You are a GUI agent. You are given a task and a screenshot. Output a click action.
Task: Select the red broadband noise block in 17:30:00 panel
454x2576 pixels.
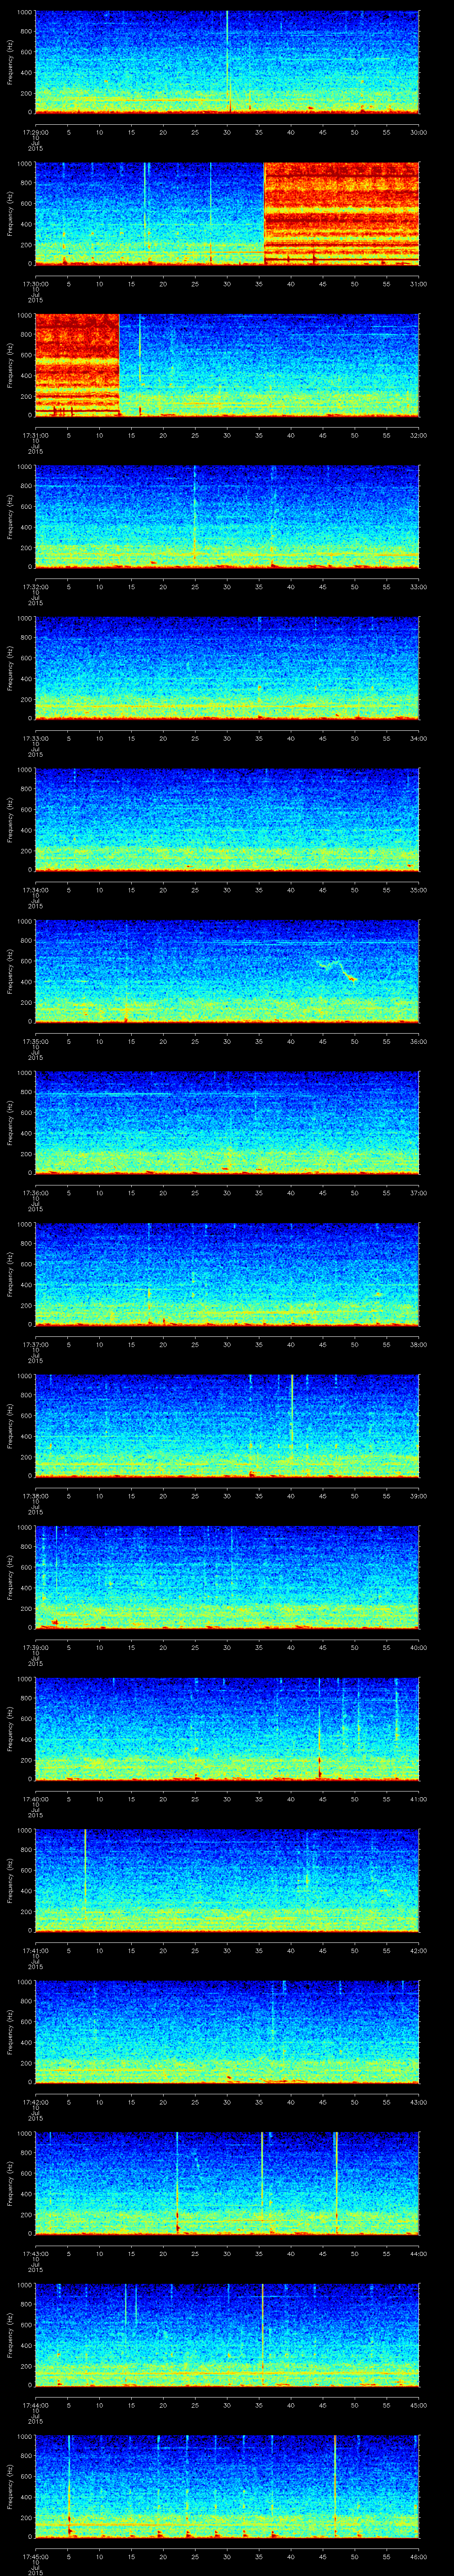coord(341,213)
